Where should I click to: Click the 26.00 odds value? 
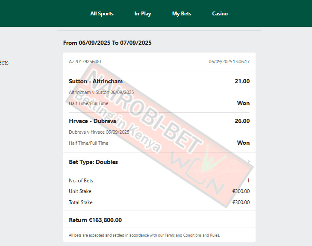242,121
